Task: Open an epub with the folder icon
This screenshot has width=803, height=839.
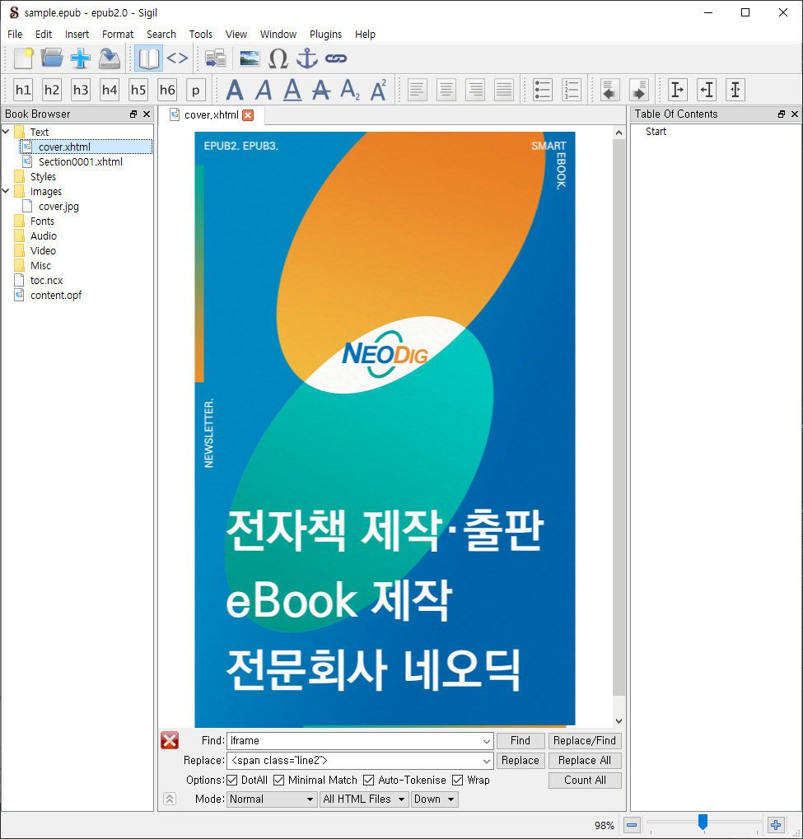Action: (52, 58)
